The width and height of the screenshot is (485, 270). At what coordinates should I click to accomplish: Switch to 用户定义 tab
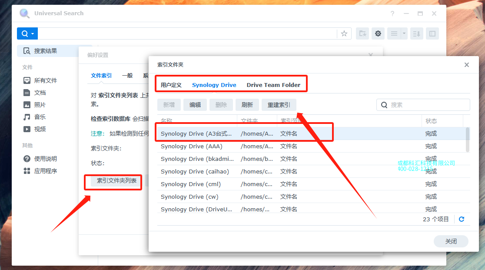(x=171, y=85)
